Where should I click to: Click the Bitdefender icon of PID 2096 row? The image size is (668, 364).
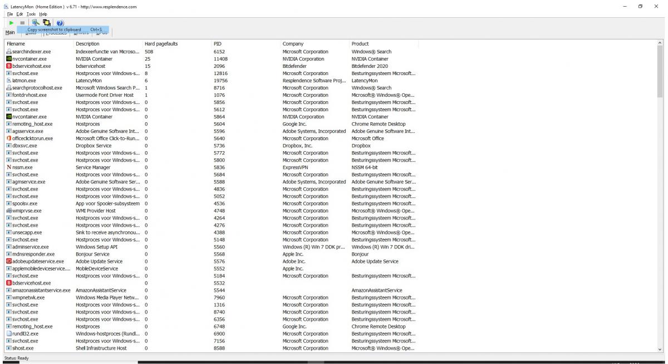9,66
